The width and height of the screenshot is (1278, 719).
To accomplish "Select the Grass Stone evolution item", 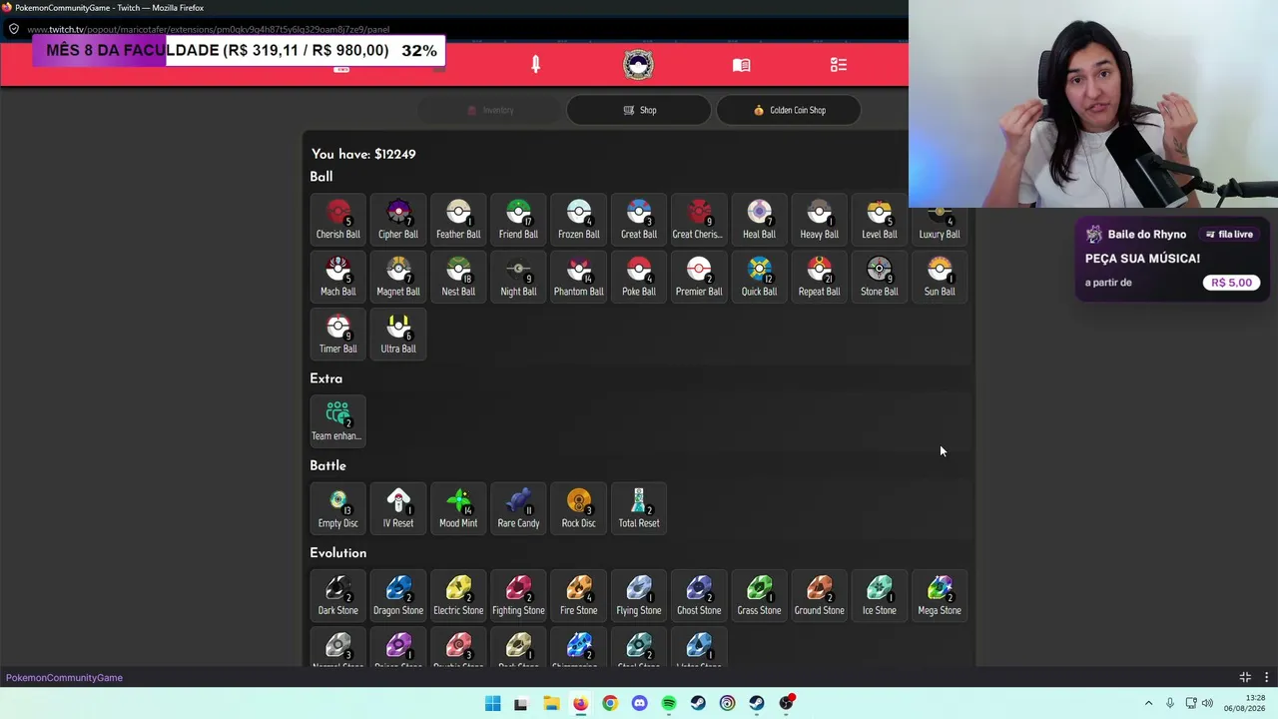I will pos(759,595).
